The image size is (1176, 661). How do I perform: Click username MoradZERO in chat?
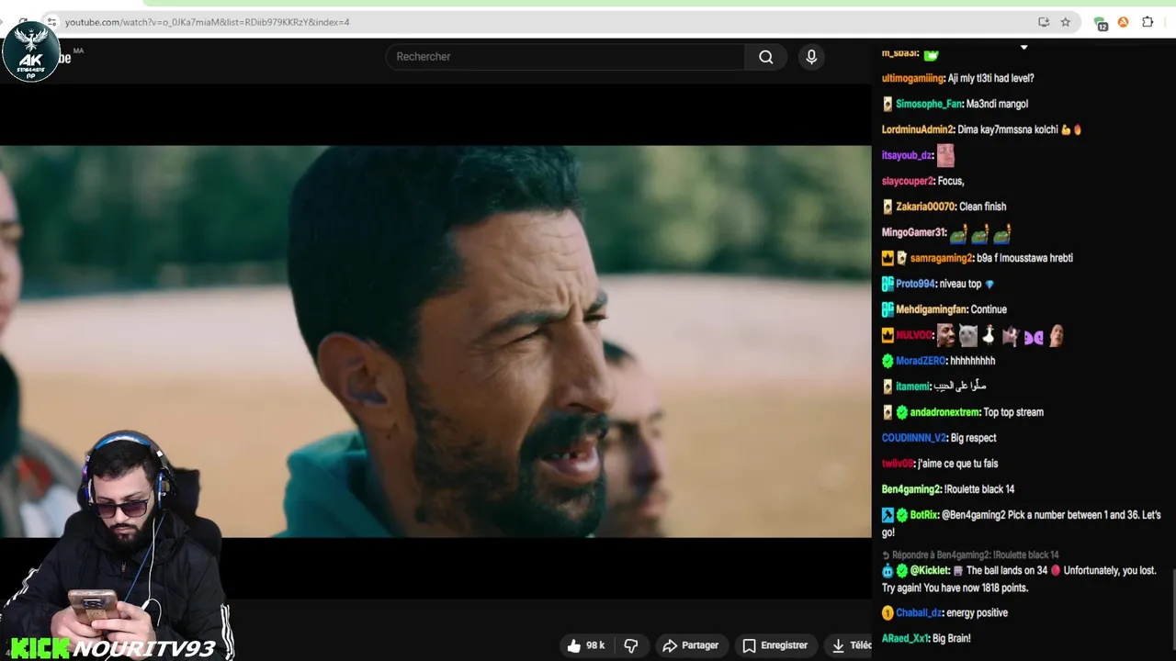[x=921, y=361]
